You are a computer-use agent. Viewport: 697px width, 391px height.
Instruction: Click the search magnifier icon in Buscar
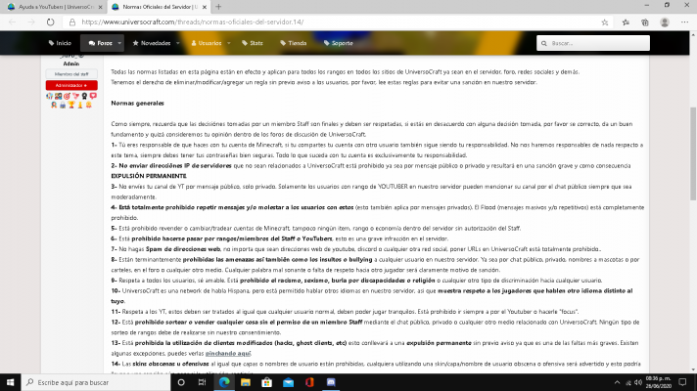click(x=544, y=43)
